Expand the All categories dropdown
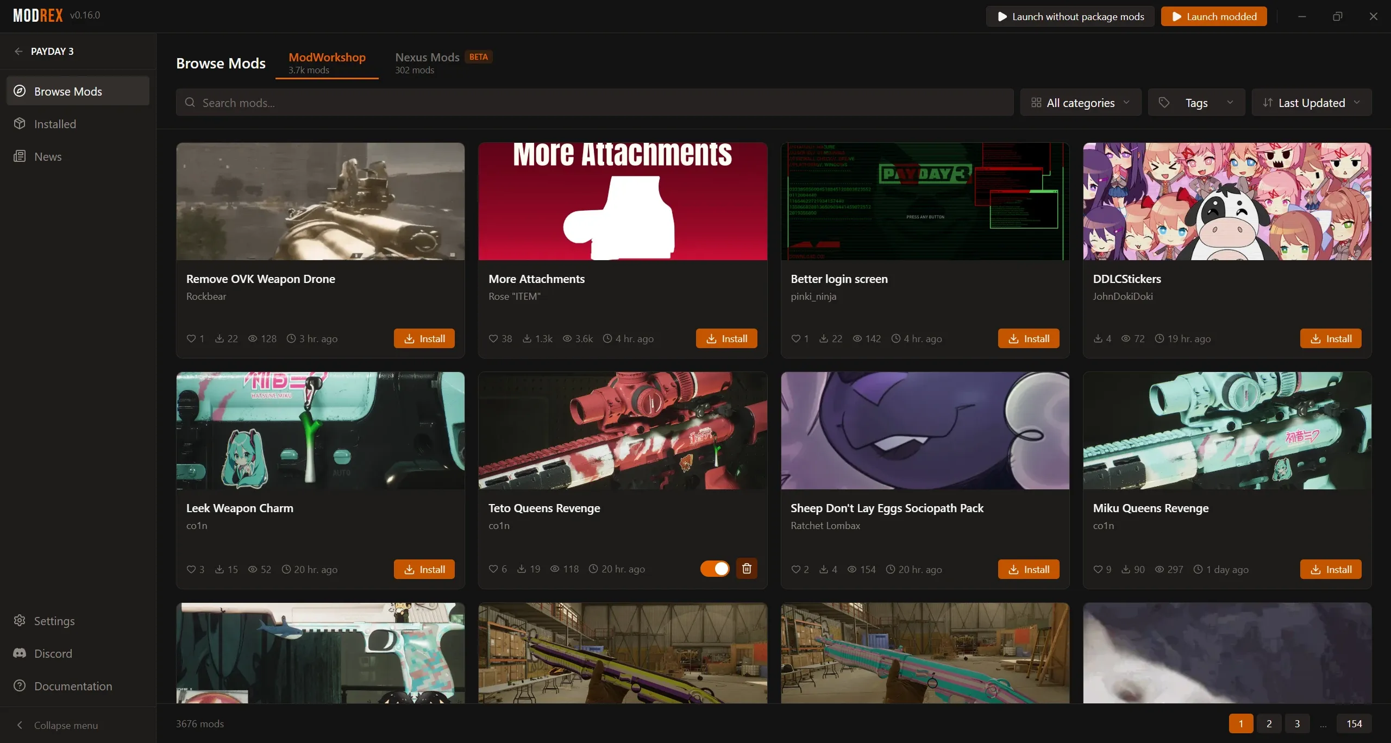 (x=1080, y=103)
